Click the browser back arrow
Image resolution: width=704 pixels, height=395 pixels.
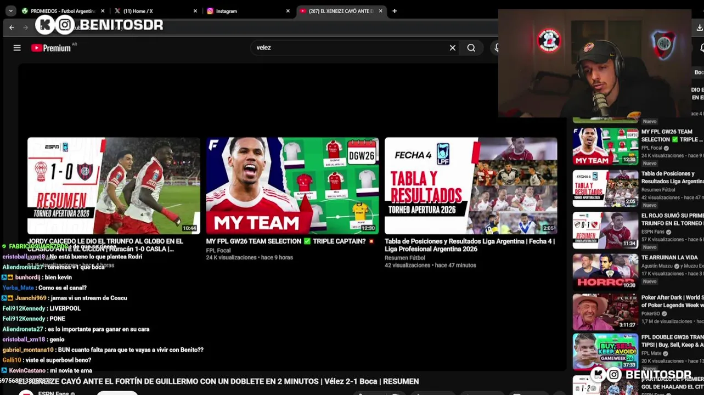(x=12, y=27)
